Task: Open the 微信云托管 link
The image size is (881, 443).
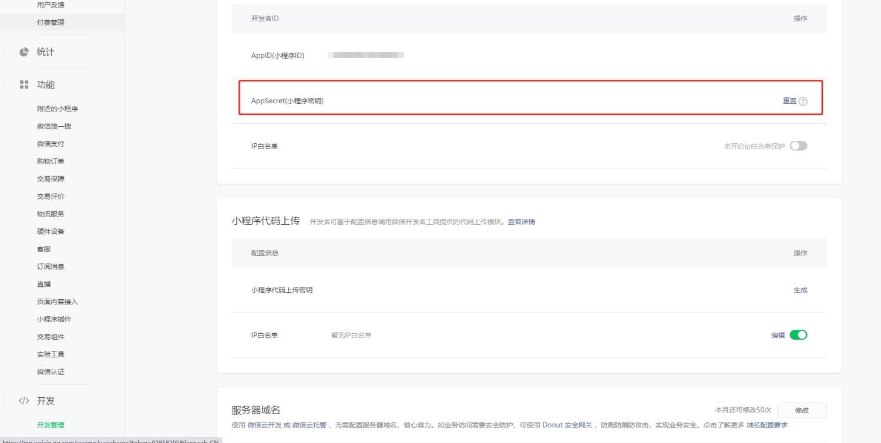Action: pos(310,425)
